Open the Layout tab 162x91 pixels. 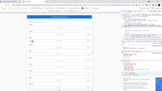[133, 41]
